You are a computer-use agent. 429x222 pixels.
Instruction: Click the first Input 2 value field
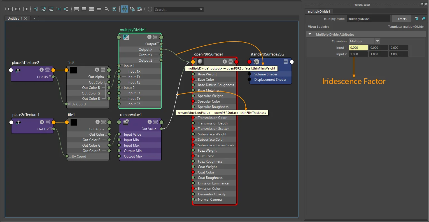click(358, 54)
